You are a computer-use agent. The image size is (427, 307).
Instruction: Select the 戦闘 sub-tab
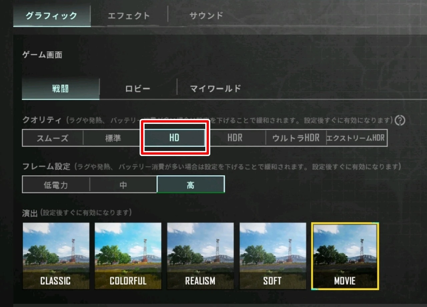(x=61, y=89)
